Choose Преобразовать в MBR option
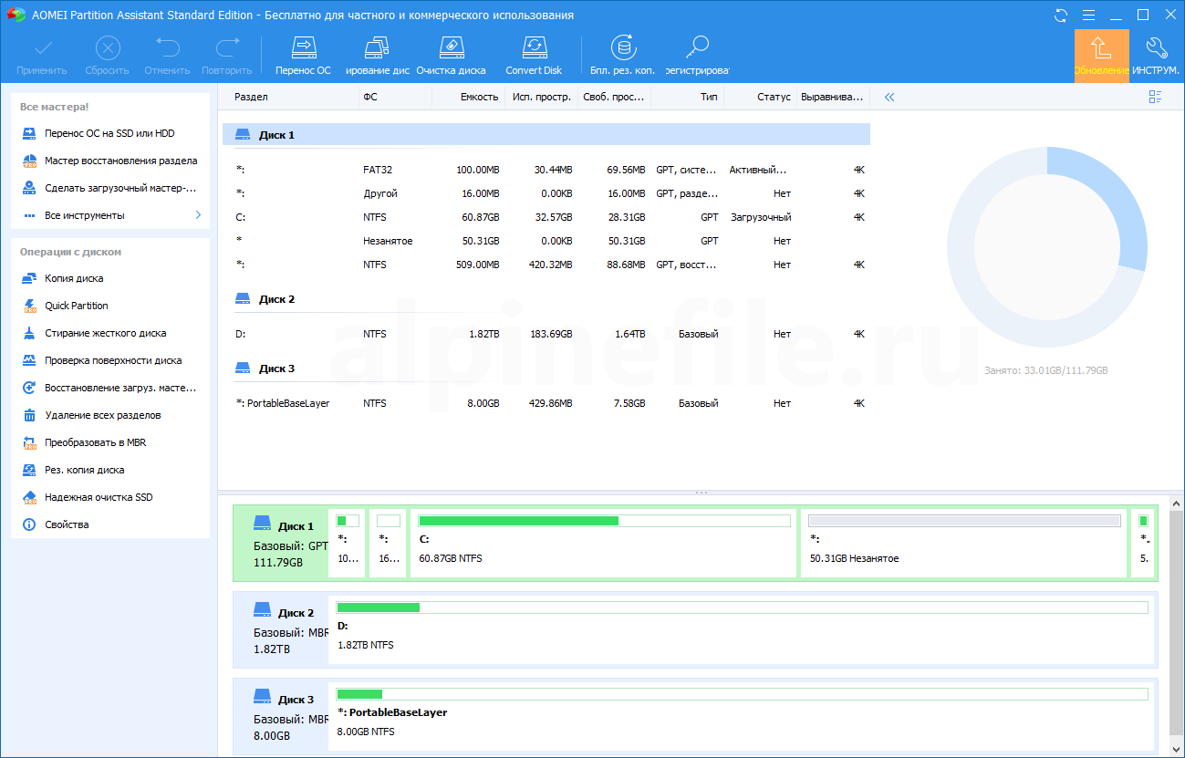The image size is (1185, 758). coord(95,442)
